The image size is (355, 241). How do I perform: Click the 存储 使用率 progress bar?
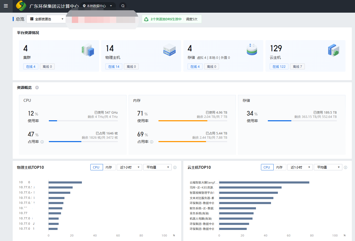302,121
